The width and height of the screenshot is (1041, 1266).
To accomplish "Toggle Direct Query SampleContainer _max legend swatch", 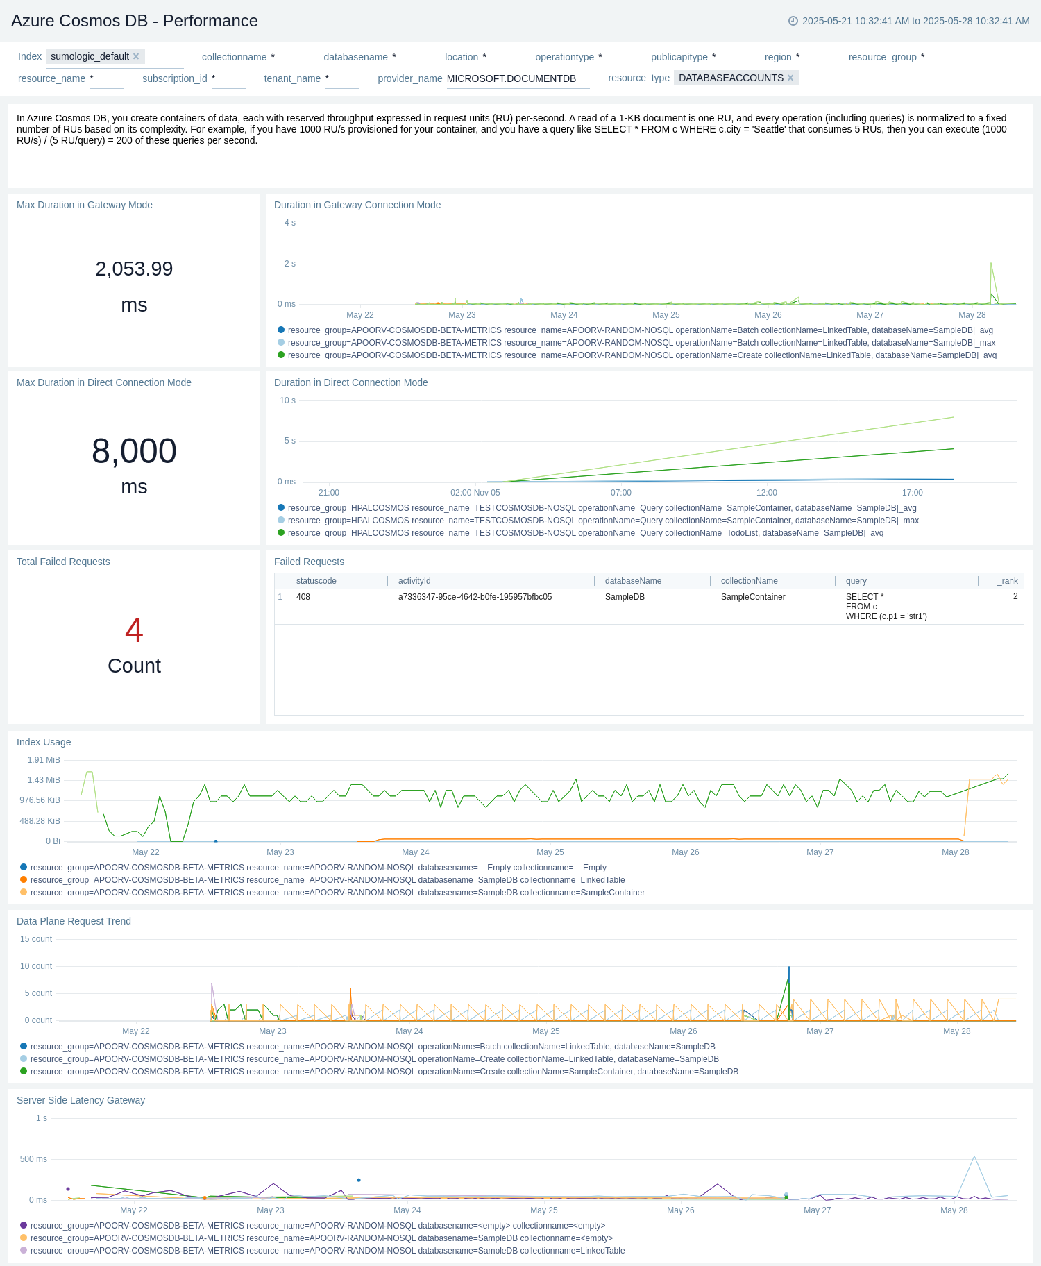I will tap(281, 521).
